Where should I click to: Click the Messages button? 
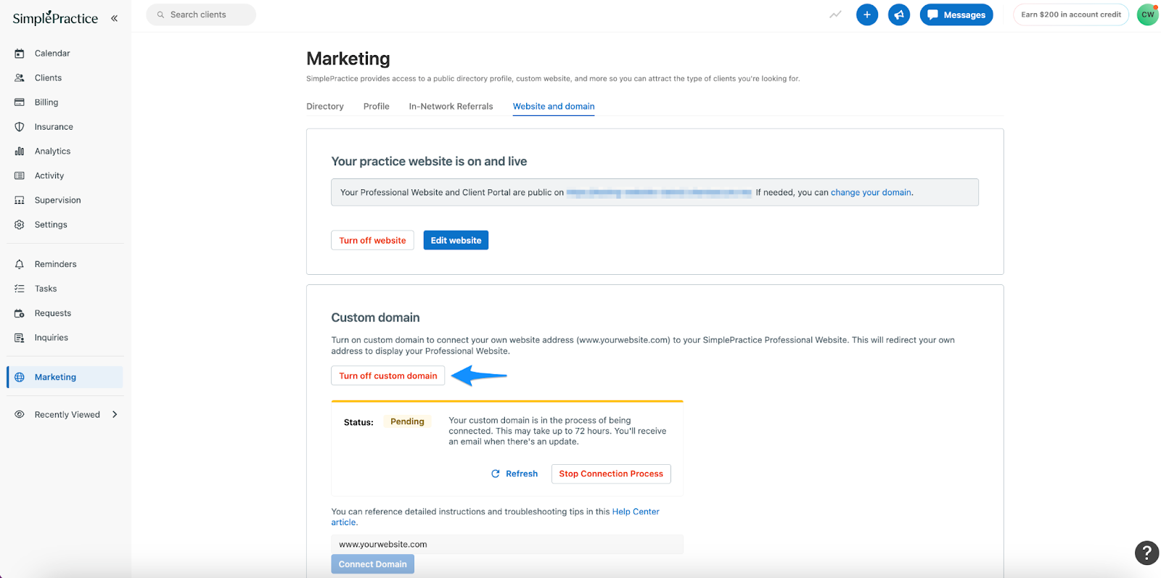(956, 15)
